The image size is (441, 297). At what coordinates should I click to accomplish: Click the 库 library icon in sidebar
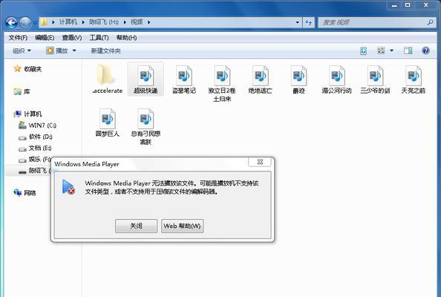17,91
